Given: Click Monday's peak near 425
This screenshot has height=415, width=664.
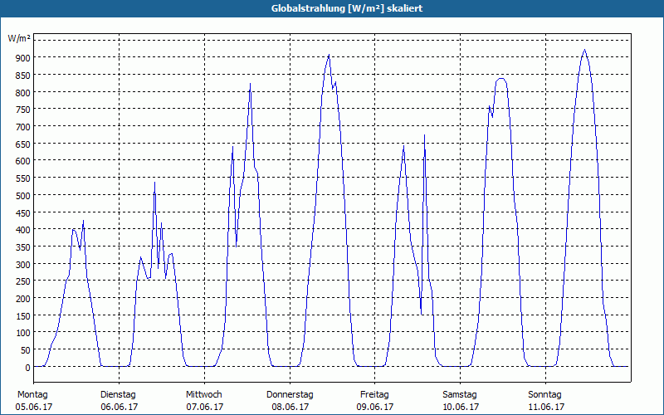Looking at the screenshot, I should pyautogui.click(x=83, y=221).
